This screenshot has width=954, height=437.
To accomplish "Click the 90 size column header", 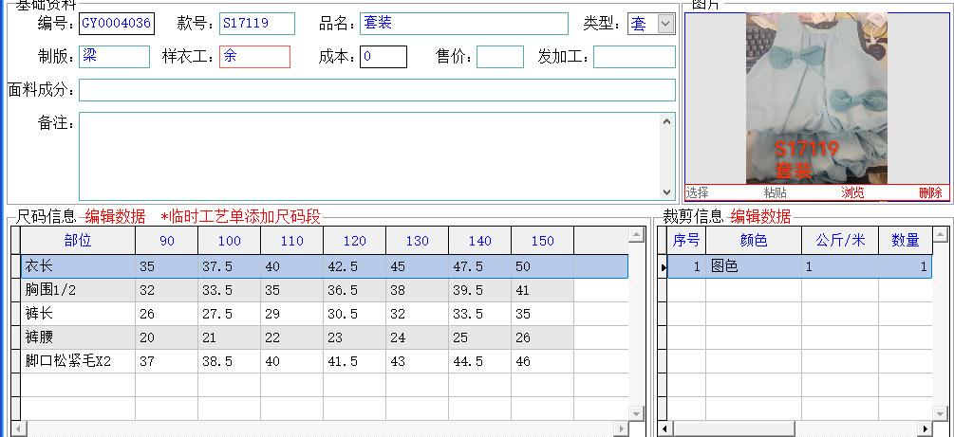I will point(167,241).
